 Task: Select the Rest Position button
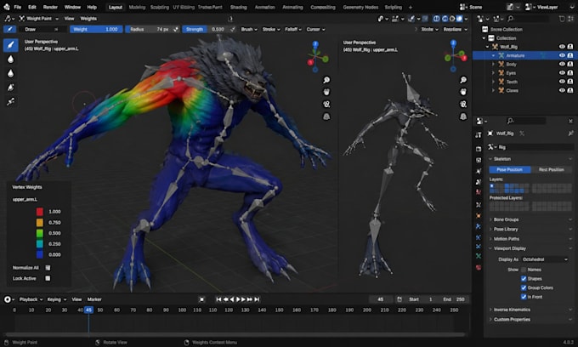(x=552, y=169)
